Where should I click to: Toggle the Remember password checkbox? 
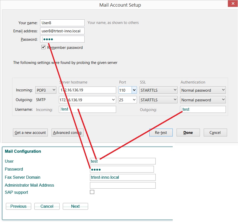(43, 47)
